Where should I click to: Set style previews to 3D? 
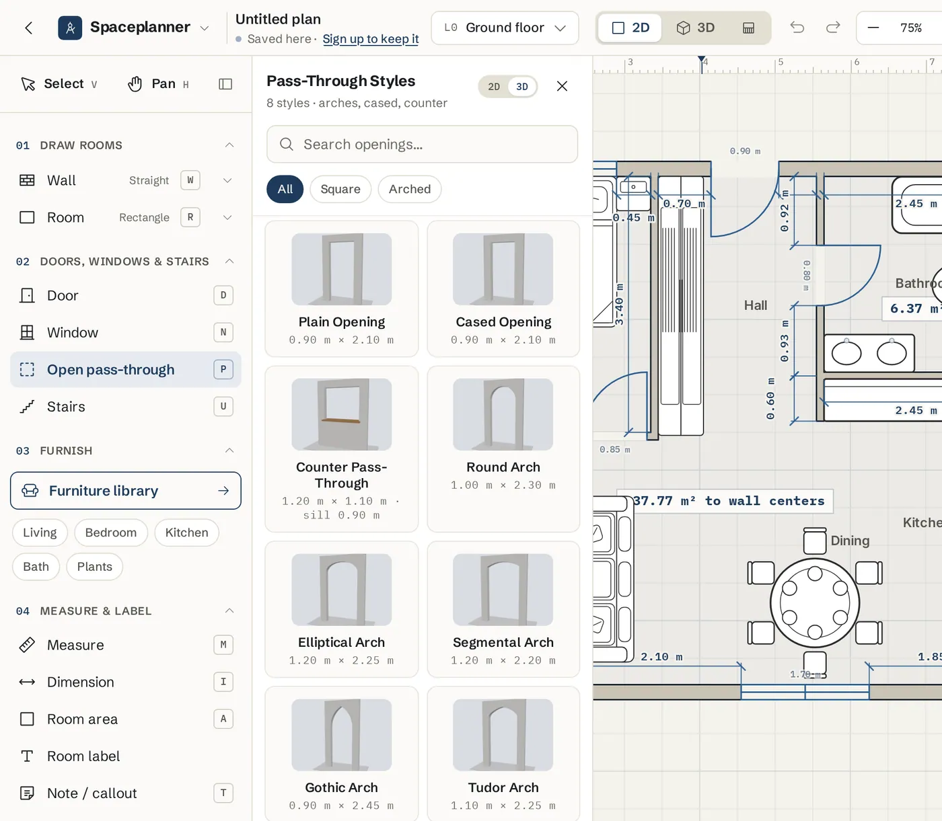[x=522, y=87]
